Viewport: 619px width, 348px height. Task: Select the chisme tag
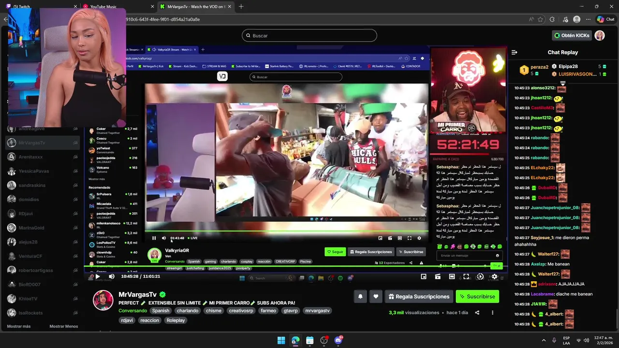214,311
